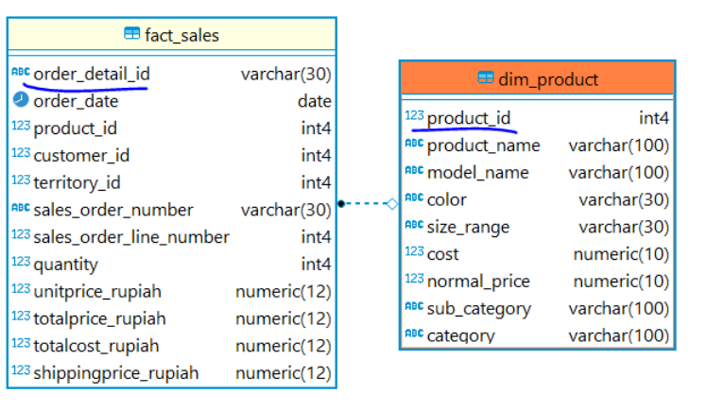The image size is (707, 411).
Task: Select the shippingprice_rupiah column
Action: (172, 373)
